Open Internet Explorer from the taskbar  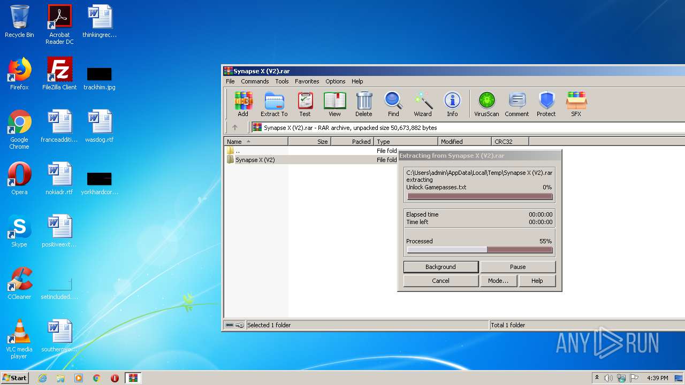point(42,378)
